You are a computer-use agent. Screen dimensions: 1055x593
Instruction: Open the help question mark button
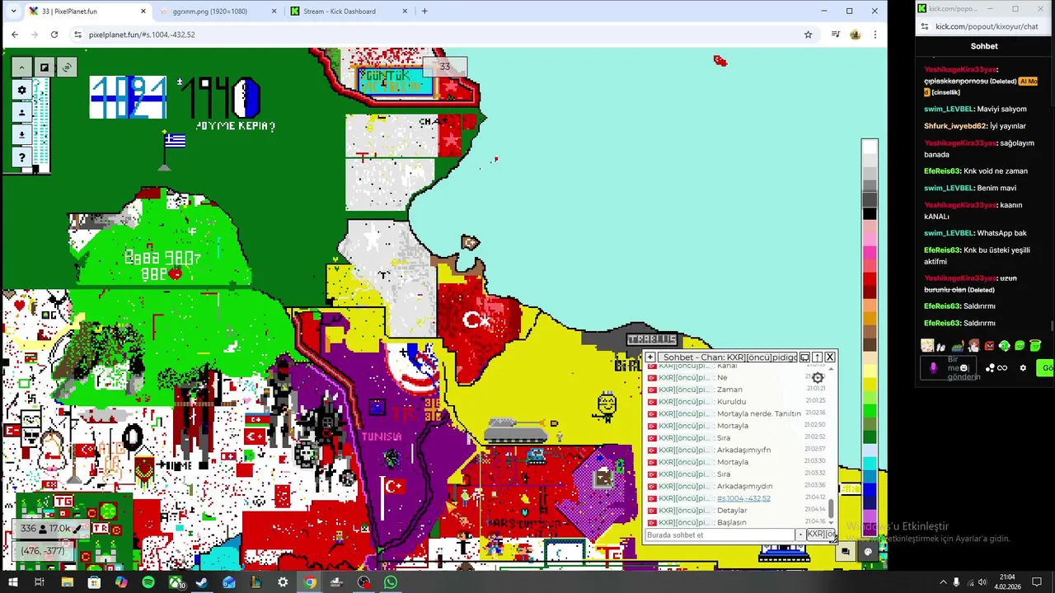[x=21, y=156]
